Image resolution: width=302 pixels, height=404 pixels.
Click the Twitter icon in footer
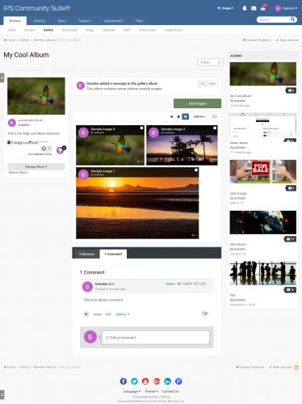tap(134, 381)
